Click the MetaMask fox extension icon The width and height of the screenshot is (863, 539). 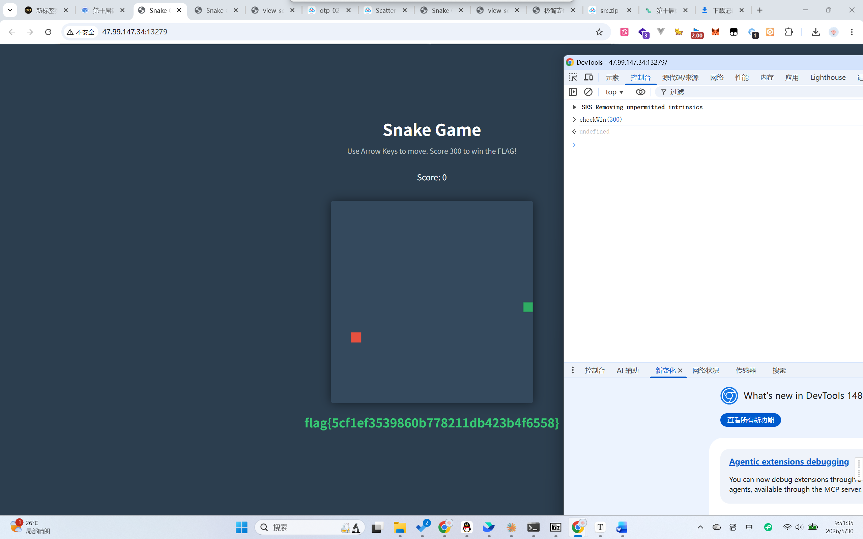pyautogui.click(x=715, y=32)
